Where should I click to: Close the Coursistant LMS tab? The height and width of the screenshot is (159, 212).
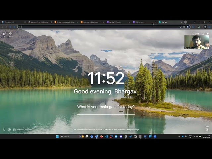click(25, 22)
